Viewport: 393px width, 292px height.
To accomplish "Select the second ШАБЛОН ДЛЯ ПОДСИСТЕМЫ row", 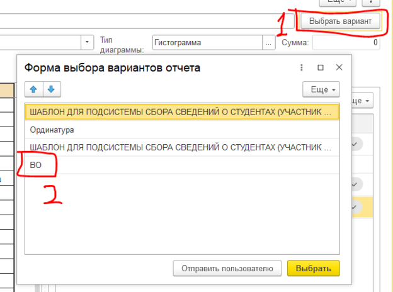I will tap(179, 147).
